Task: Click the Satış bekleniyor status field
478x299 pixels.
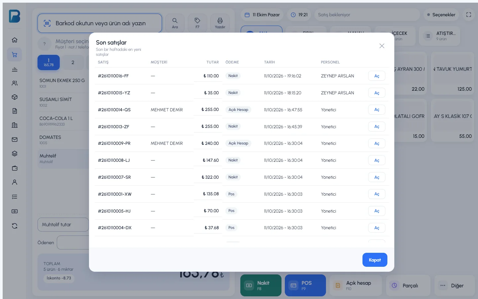Action: (x=367, y=15)
